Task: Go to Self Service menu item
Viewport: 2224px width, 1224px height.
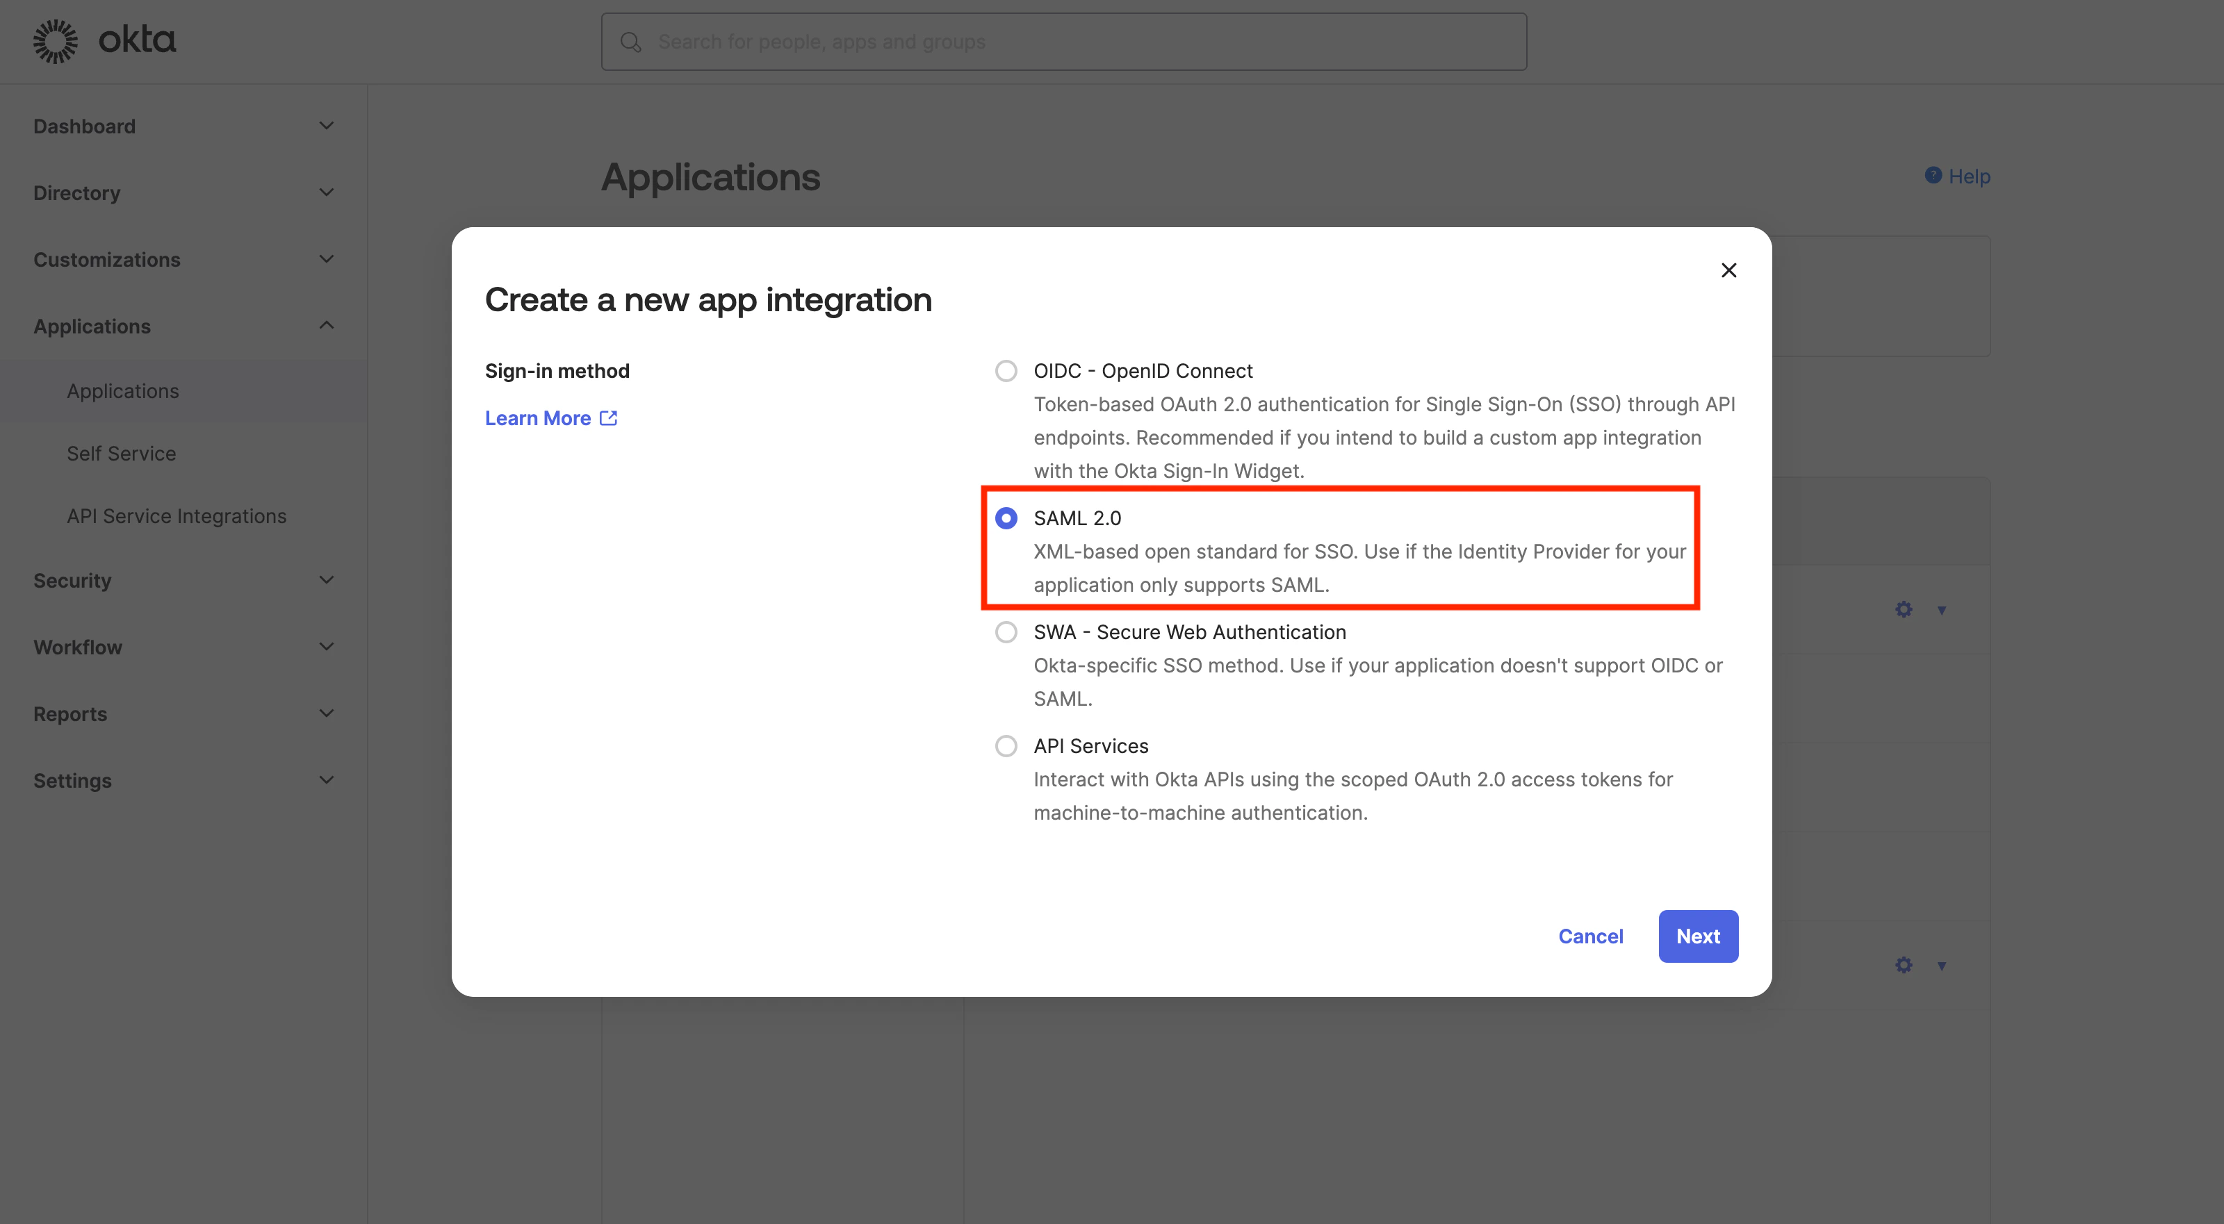Action: click(121, 453)
